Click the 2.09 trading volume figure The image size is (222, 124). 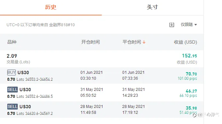12,56
